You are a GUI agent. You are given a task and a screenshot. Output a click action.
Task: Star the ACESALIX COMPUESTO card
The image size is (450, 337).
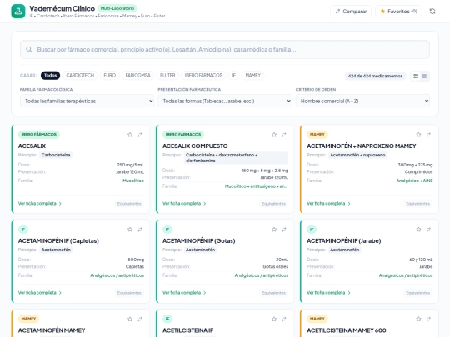coord(274,135)
